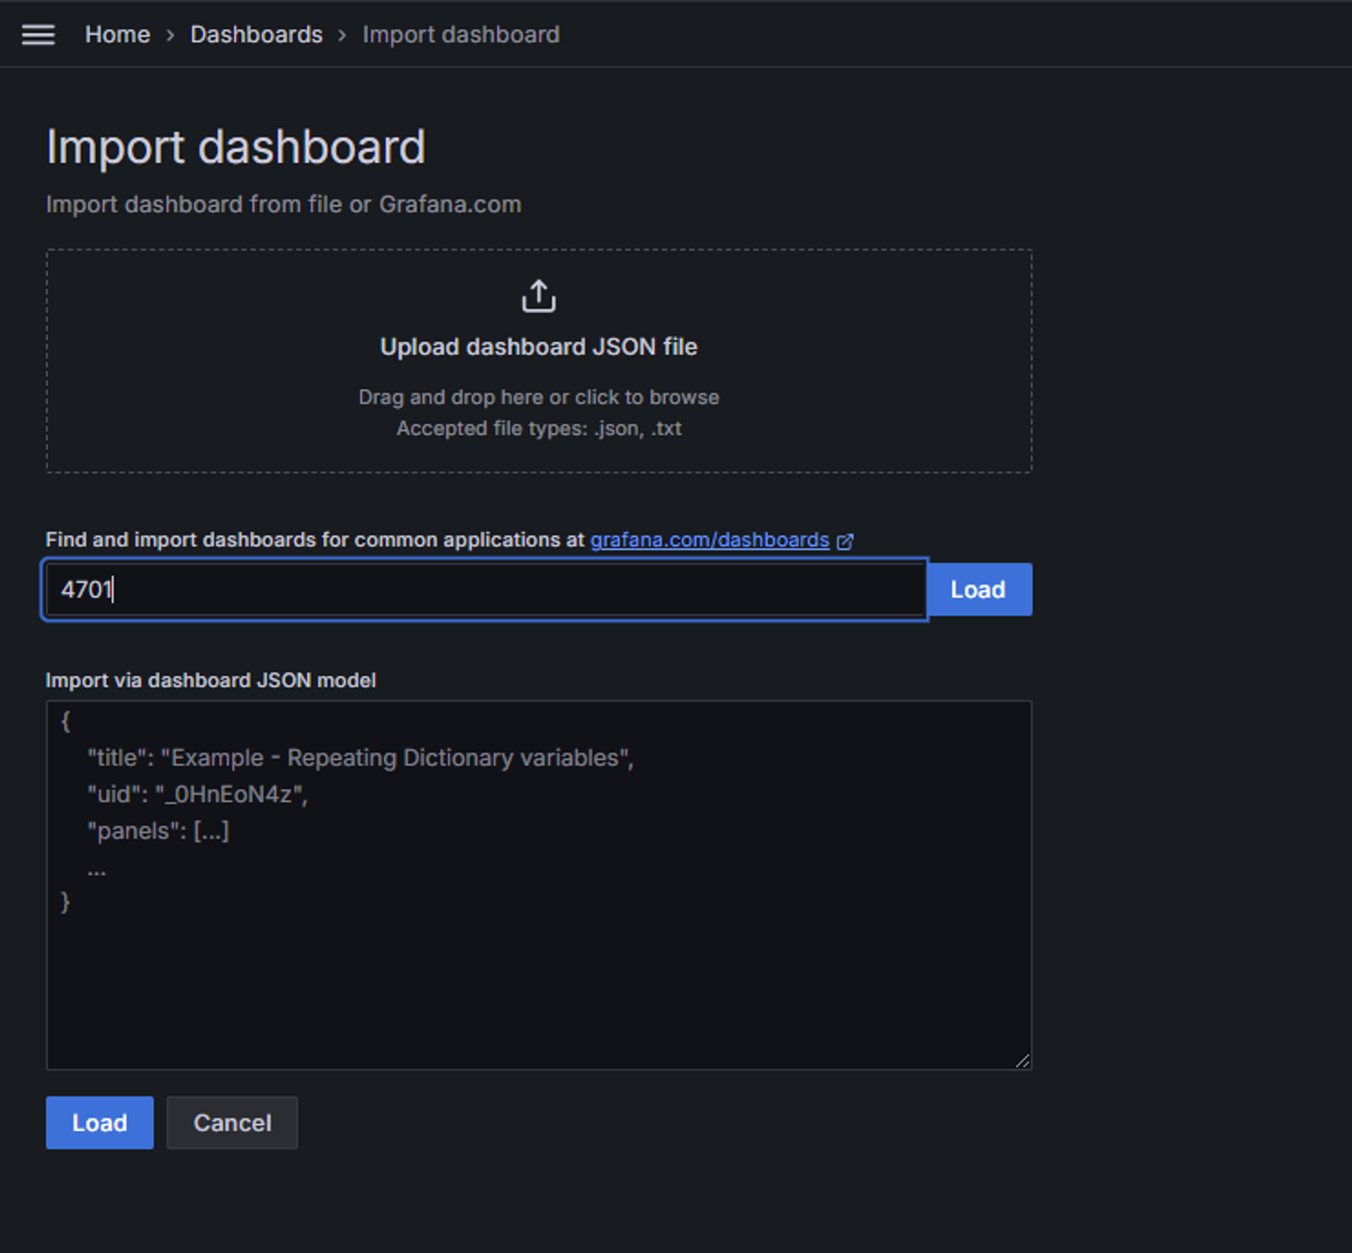This screenshot has width=1352, height=1253.
Task: Click the Import dashboard breadcrumb
Action: tap(460, 34)
